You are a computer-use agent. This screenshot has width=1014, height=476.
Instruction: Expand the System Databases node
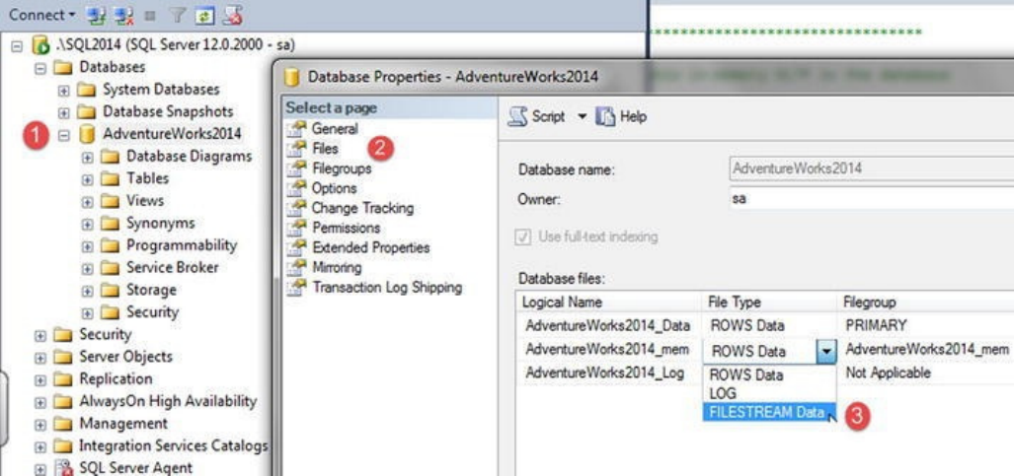(x=64, y=90)
